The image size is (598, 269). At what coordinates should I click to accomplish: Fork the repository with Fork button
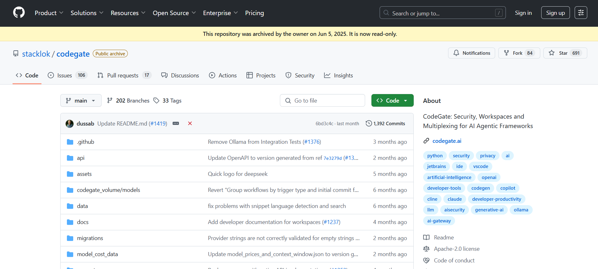(x=519, y=53)
